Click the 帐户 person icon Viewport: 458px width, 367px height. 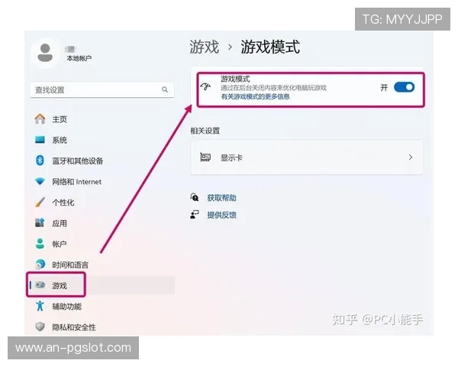click(x=40, y=243)
